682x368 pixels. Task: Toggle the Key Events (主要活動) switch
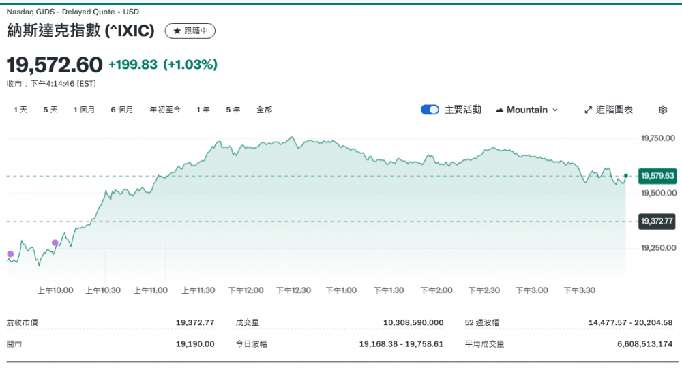(430, 110)
